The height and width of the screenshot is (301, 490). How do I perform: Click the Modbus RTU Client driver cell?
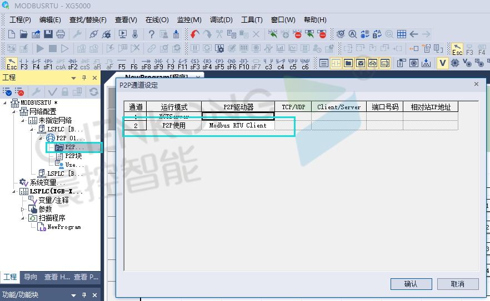click(238, 126)
